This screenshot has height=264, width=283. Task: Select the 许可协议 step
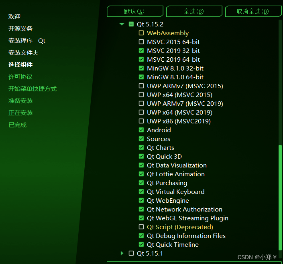20,77
